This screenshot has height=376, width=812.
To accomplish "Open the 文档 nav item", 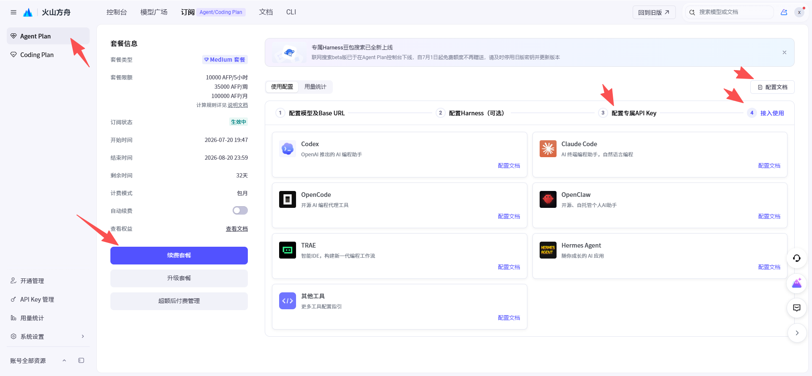I will click(266, 12).
